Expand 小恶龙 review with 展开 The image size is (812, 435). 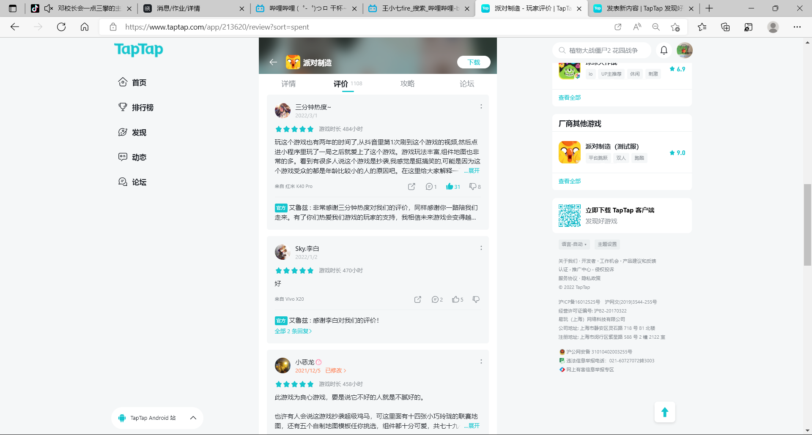(472, 426)
